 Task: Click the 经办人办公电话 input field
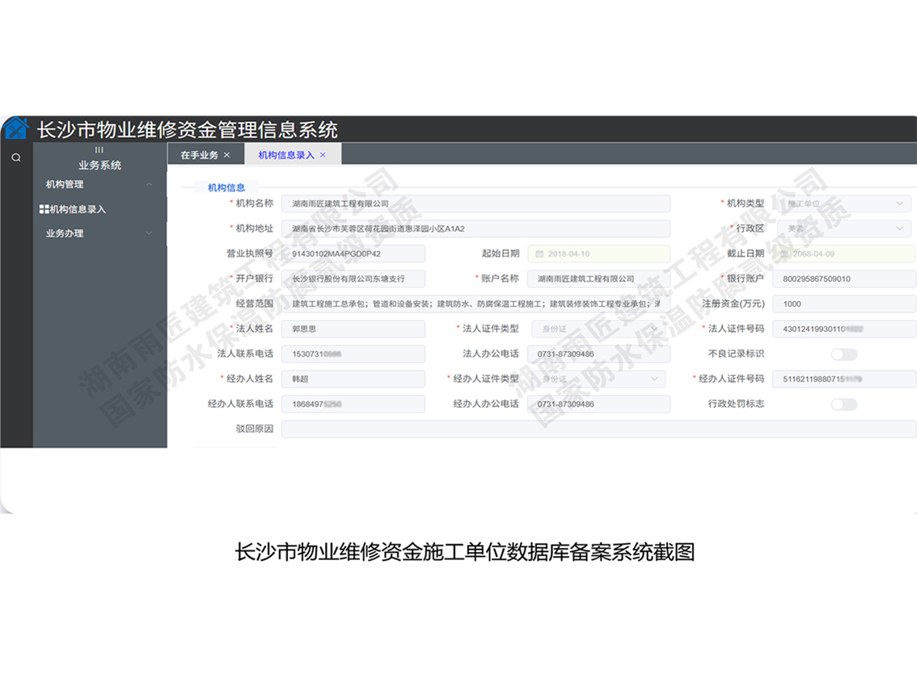pyautogui.click(x=599, y=404)
